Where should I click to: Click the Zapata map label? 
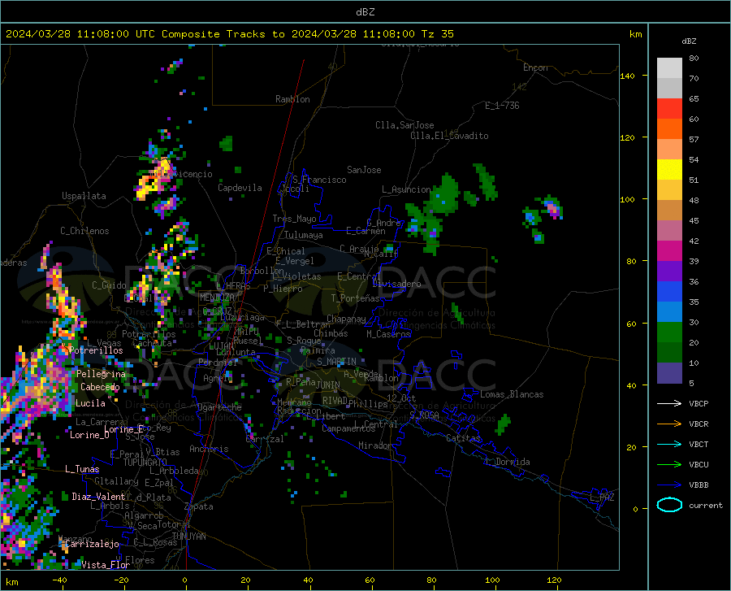[199, 506]
